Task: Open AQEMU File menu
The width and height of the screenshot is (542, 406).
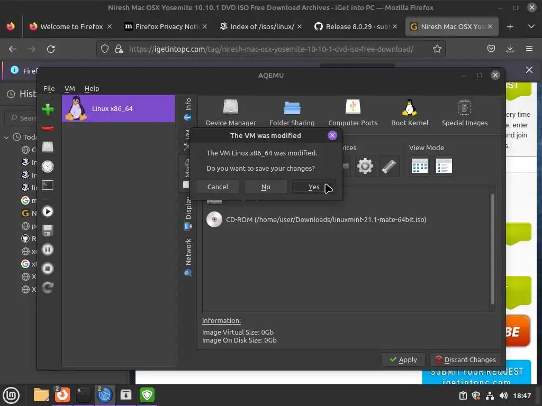Action: tap(49, 89)
